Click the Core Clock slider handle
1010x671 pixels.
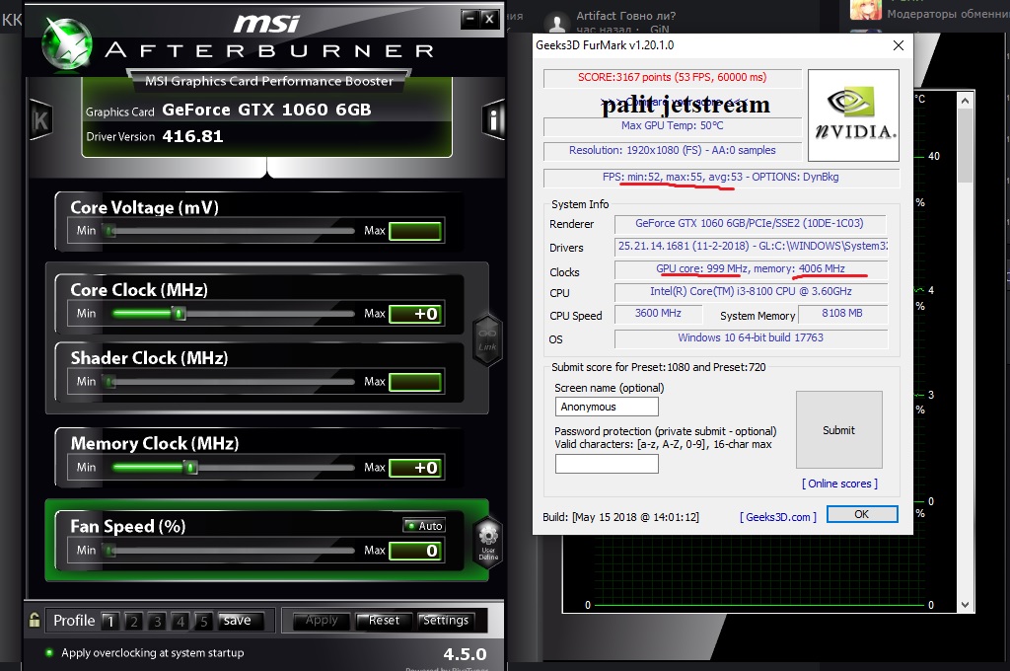click(180, 313)
